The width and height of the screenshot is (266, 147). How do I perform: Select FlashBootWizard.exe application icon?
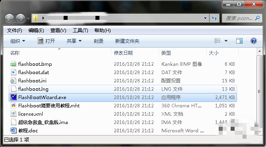14,97
